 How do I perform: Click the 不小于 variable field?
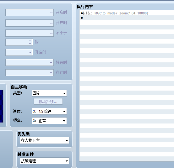click(30, 33)
